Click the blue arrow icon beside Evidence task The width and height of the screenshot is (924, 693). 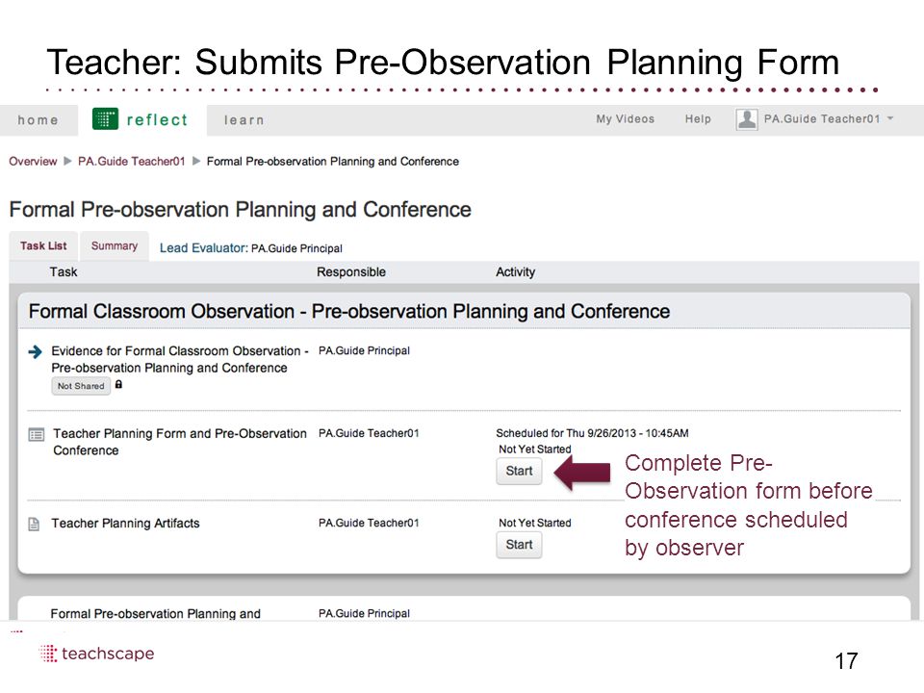36,352
